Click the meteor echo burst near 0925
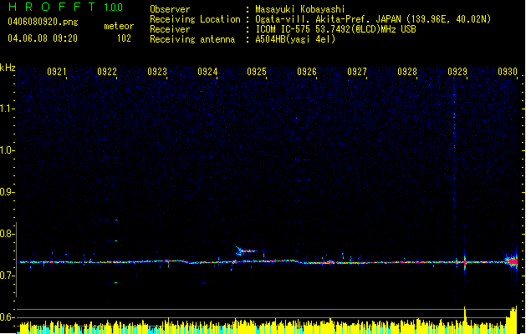 tap(246, 251)
